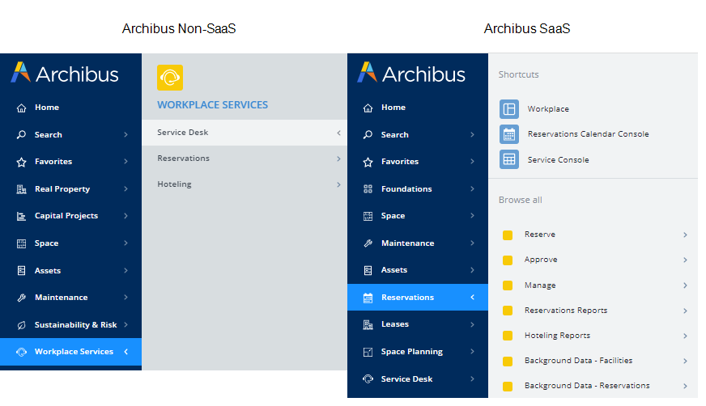This screenshot has width=706, height=406.
Task: Click the yellow square beside Manage
Action: click(508, 285)
